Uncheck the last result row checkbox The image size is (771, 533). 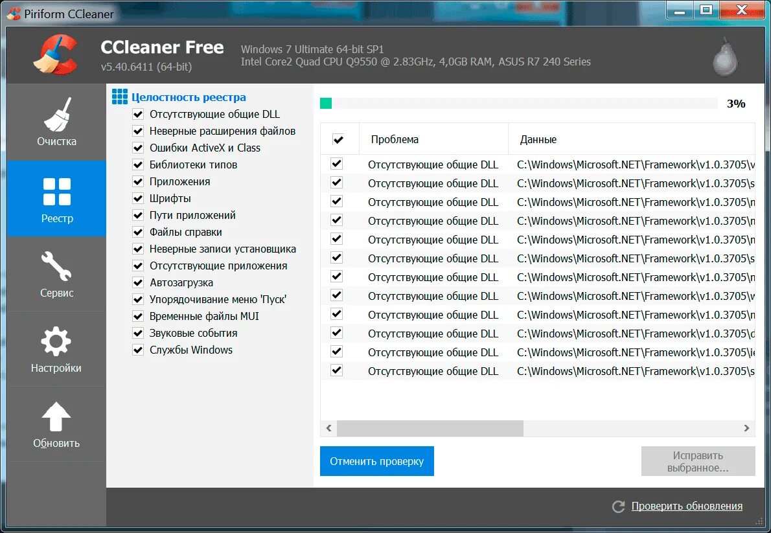pos(336,370)
